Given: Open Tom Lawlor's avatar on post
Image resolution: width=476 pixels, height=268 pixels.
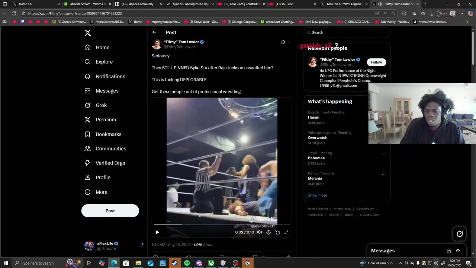Looking at the screenshot, I should tap(156, 44).
